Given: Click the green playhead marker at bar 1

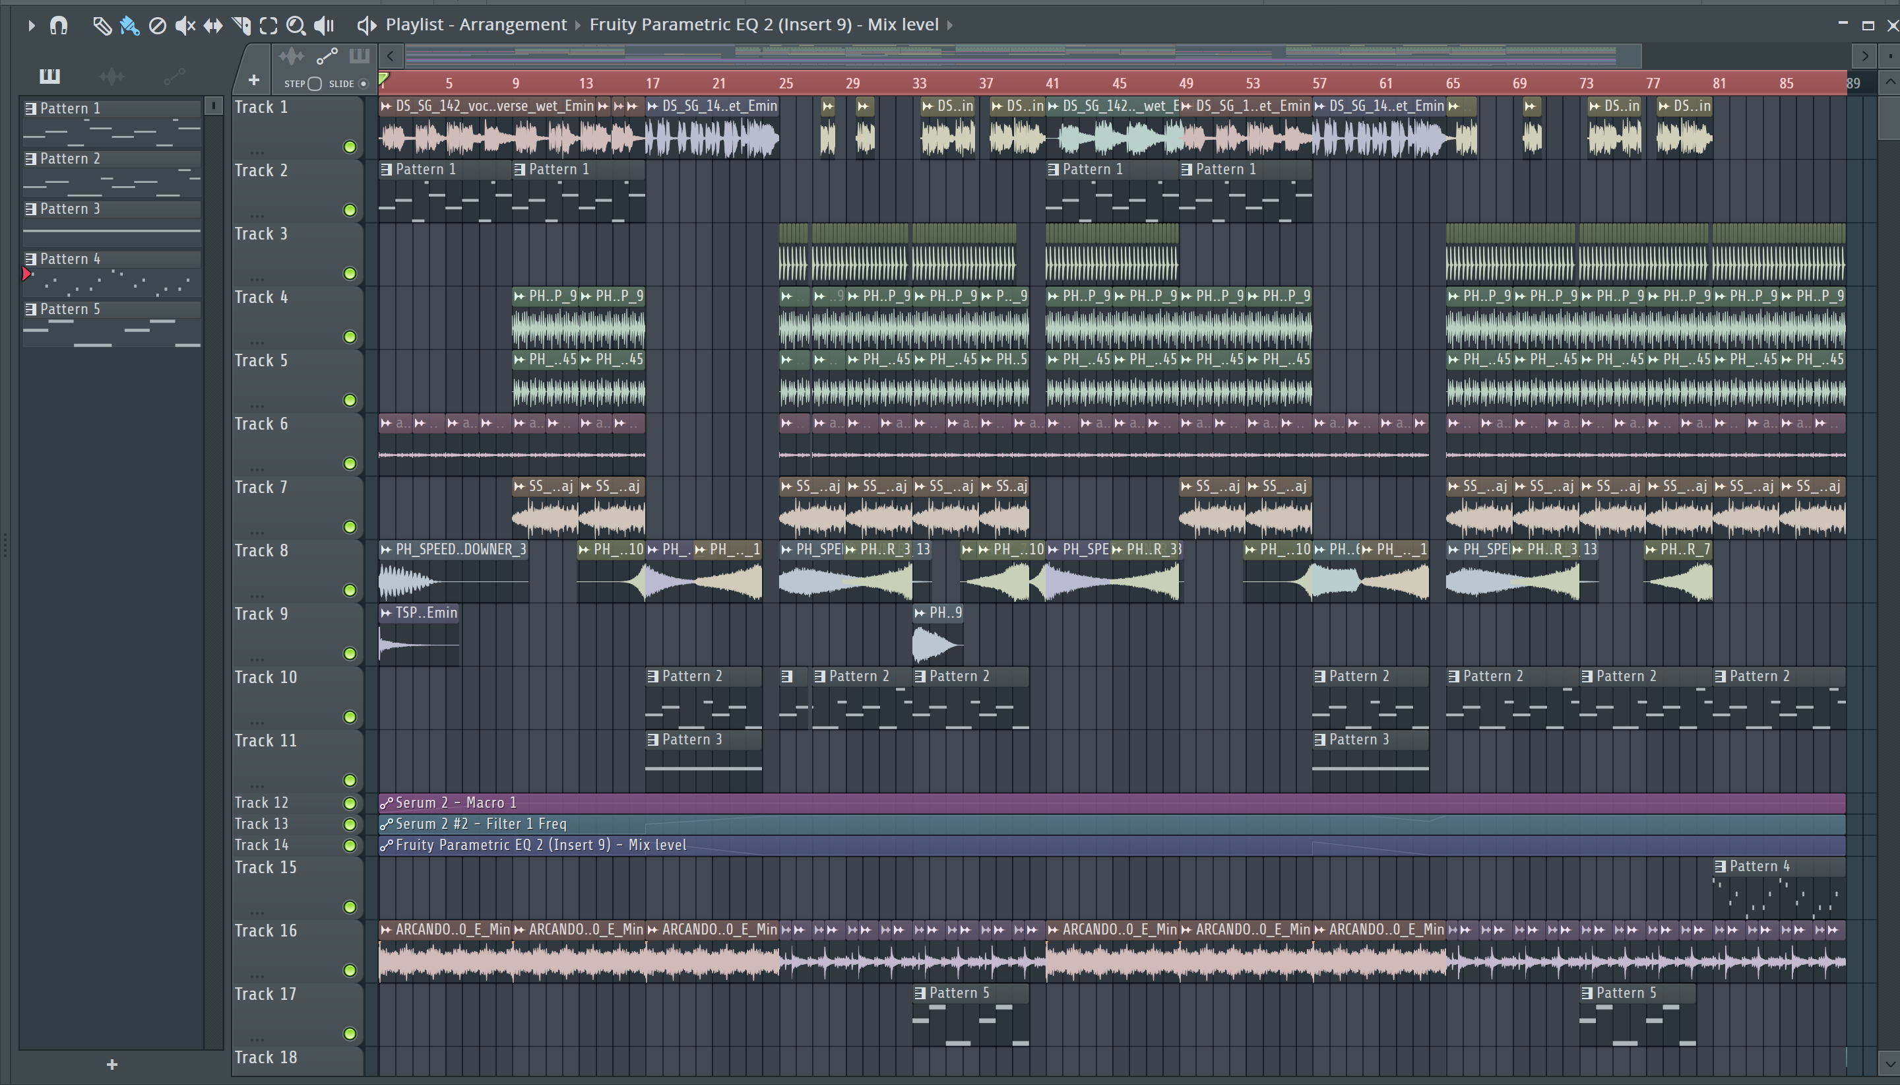Looking at the screenshot, I should pos(383,79).
